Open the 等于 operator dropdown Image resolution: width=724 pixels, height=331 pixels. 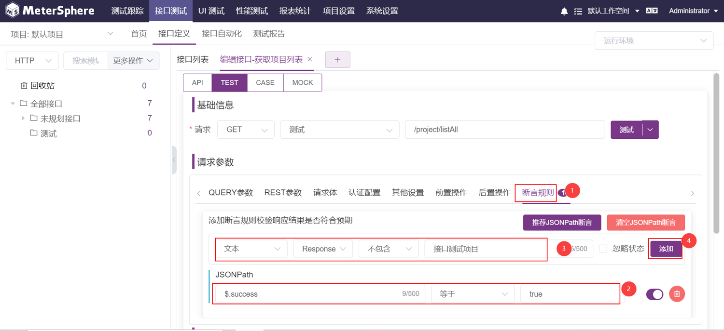[473, 294]
